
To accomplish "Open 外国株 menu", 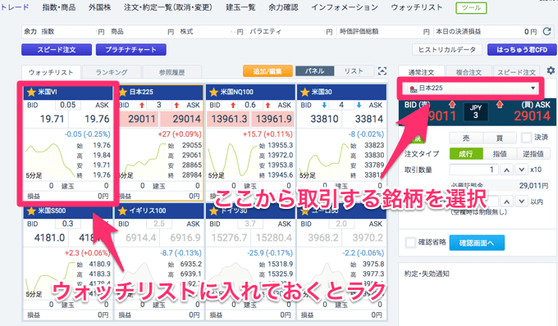I will tap(100, 7).
